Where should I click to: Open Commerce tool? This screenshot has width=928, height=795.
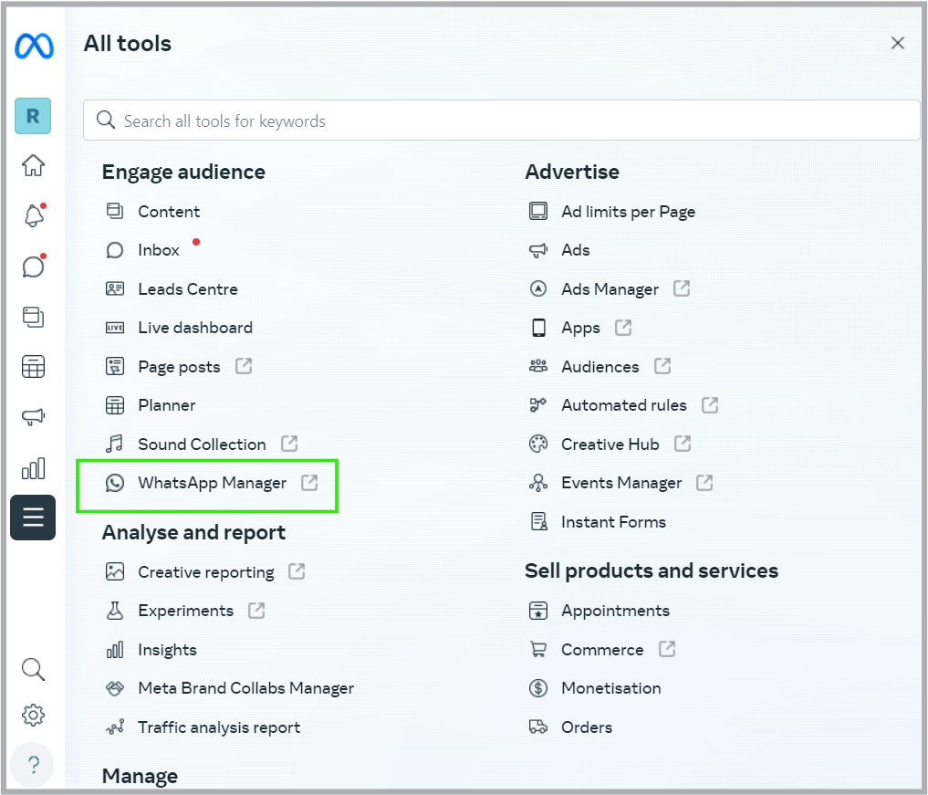[602, 649]
